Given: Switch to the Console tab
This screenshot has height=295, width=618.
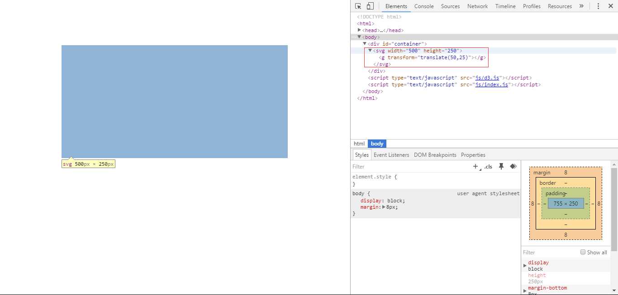Looking at the screenshot, I should click(x=424, y=6).
